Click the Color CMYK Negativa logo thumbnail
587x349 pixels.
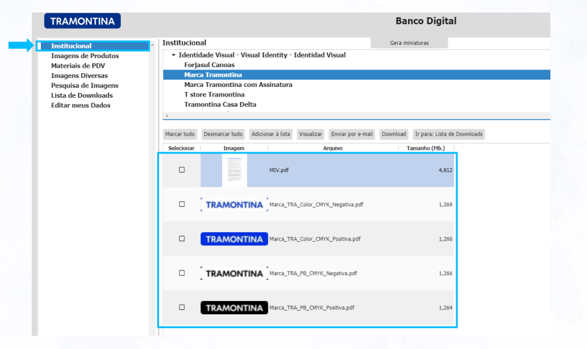click(x=234, y=204)
